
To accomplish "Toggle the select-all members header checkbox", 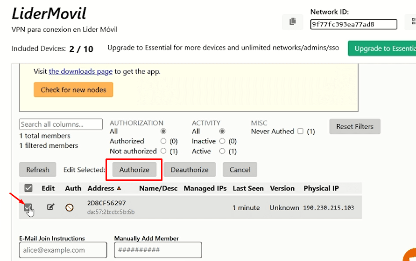I will [x=28, y=188].
